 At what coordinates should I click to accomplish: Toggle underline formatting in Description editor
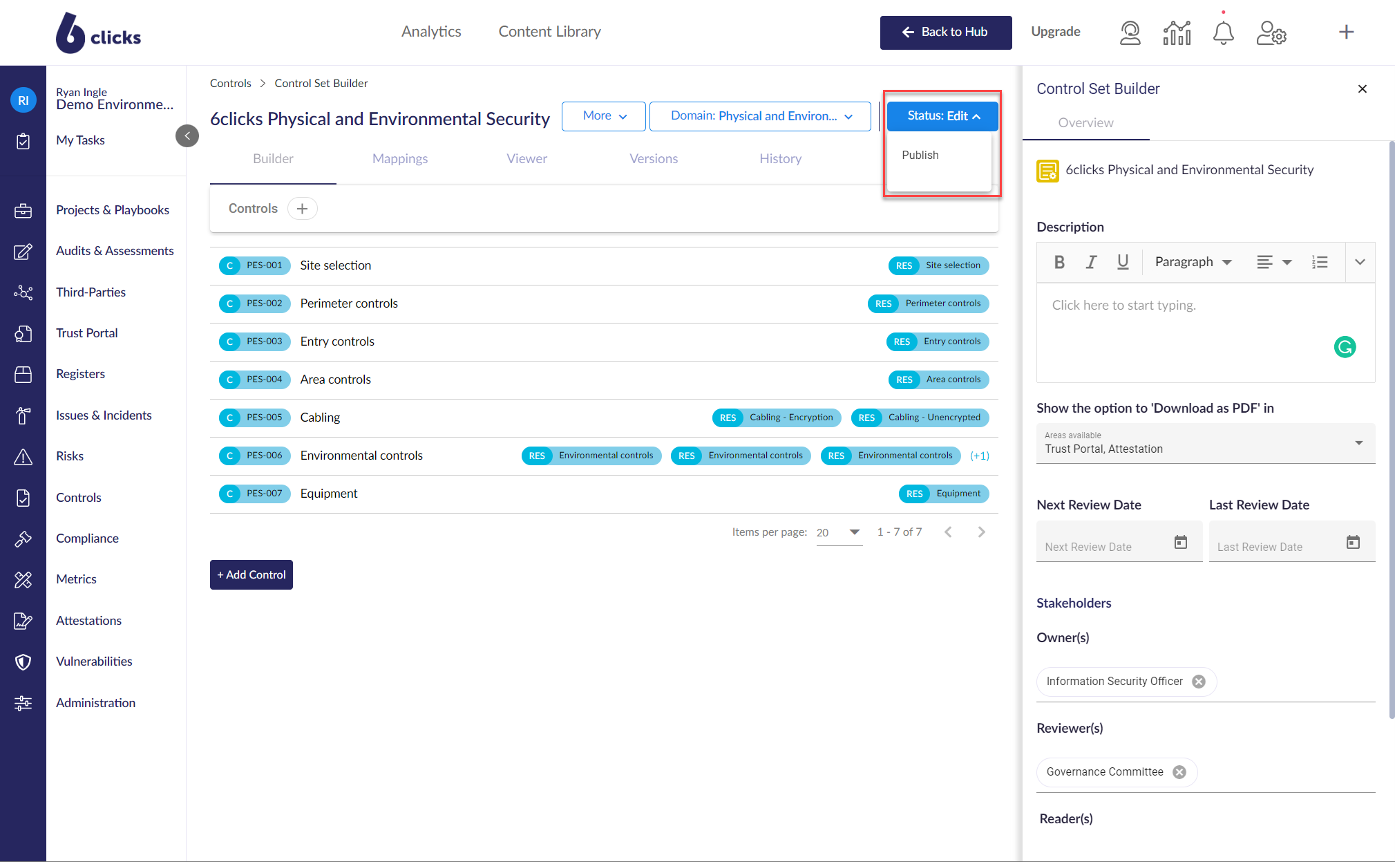(x=1123, y=262)
